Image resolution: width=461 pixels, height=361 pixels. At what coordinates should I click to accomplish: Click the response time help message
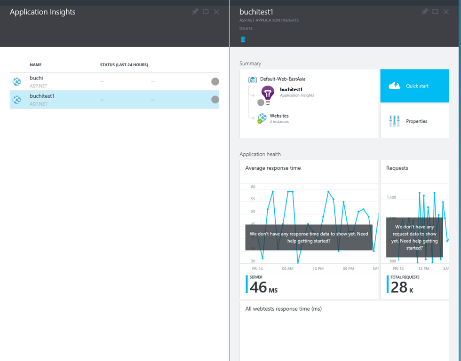point(309,237)
